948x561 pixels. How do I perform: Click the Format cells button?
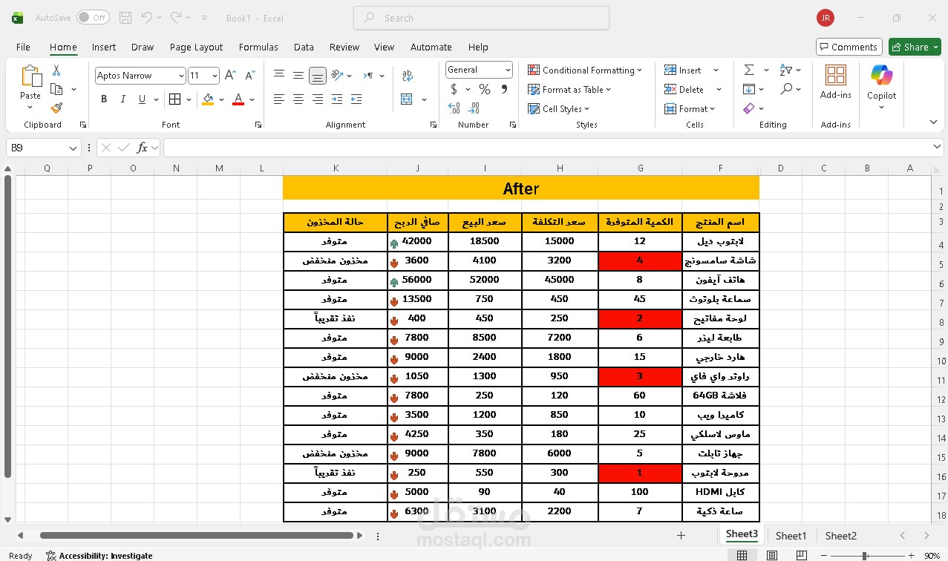[690, 108]
